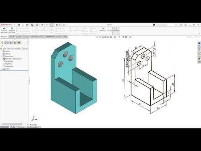Click the SolidWorks home icon in the title bar
201x151 pixels.
point(19,25)
